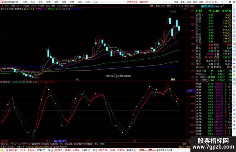The height and width of the screenshot is (152, 236).
Task: Open the 公式 menu
Action: [x=189, y=2]
